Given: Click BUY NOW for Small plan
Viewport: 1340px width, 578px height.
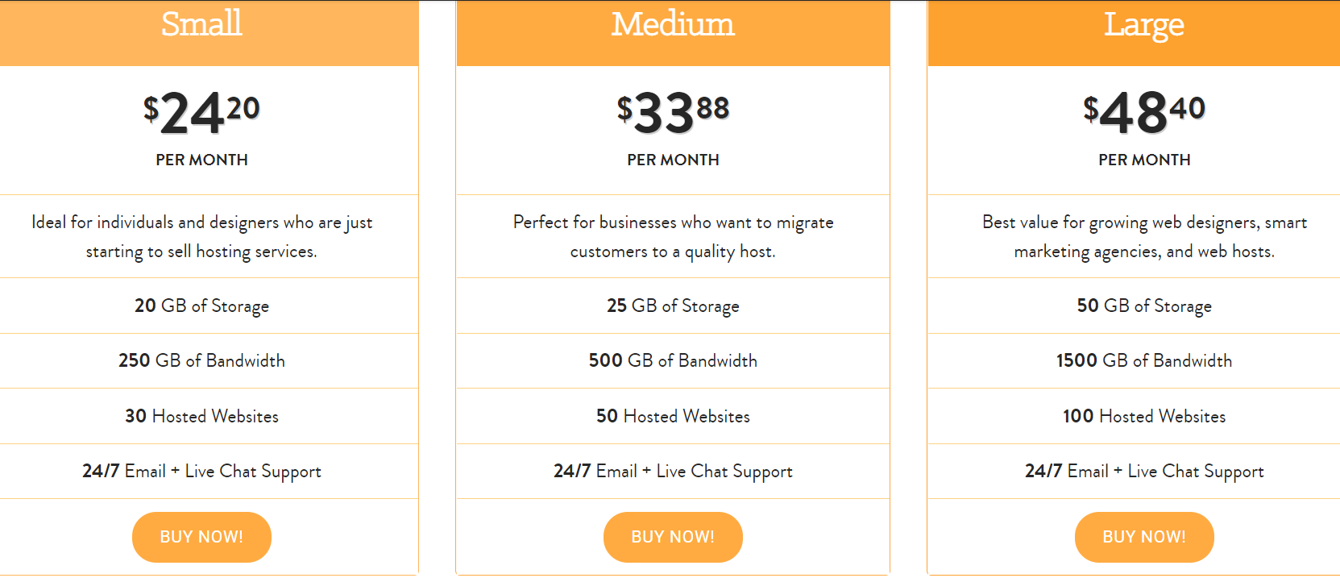Looking at the screenshot, I should [x=201, y=537].
